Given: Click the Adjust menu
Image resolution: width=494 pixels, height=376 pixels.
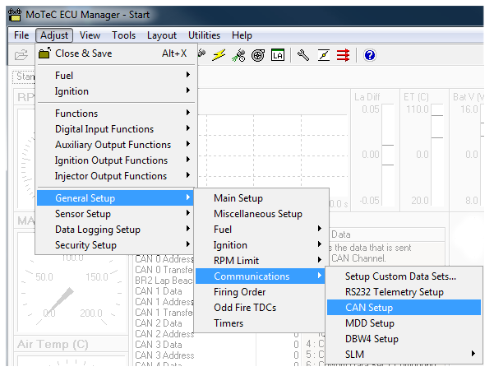Looking at the screenshot, I should pos(54,35).
